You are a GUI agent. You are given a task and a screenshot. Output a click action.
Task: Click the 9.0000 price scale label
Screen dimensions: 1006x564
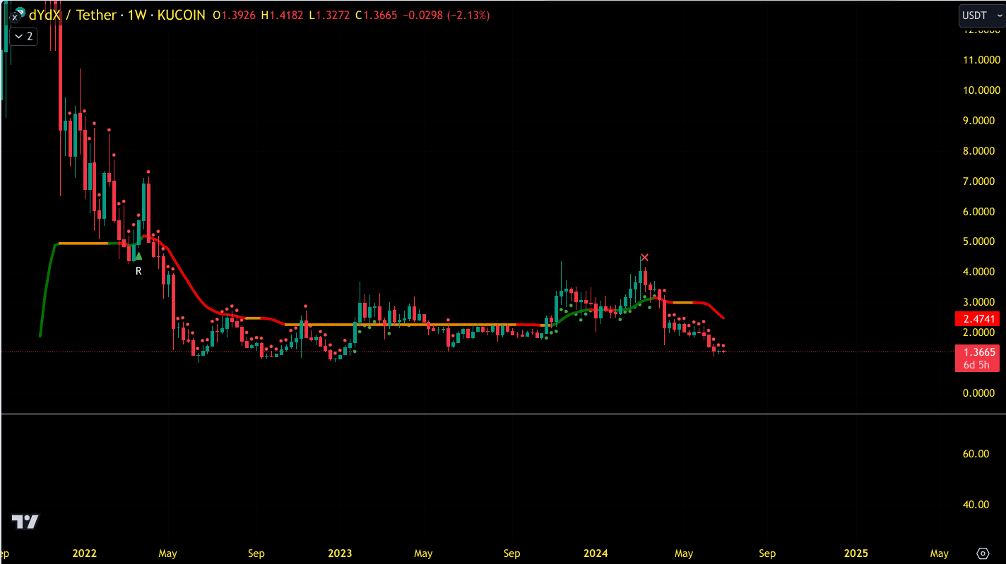979,121
